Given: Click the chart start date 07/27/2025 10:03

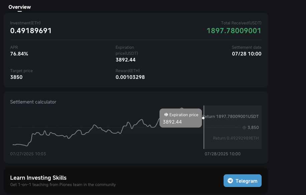Looking at the screenshot, I should pyautogui.click(x=28, y=154).
